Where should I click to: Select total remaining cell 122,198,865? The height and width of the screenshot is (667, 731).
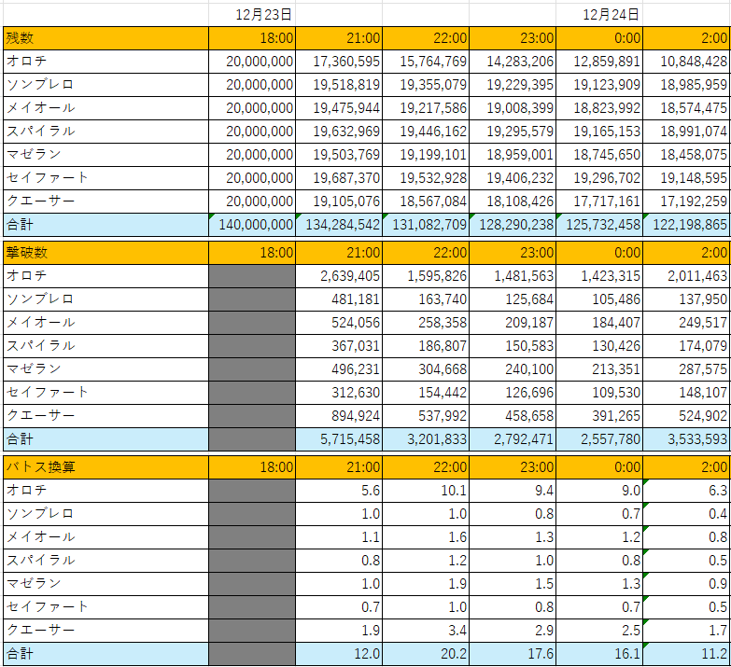[x=686, y=225]
